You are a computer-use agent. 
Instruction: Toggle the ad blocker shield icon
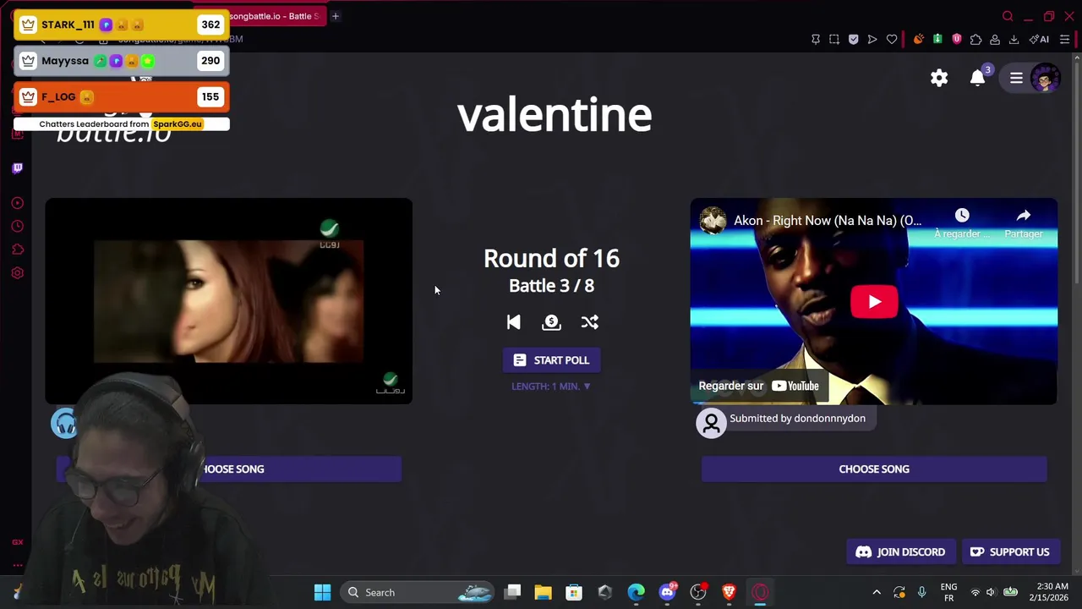click(x=853, y=39)
